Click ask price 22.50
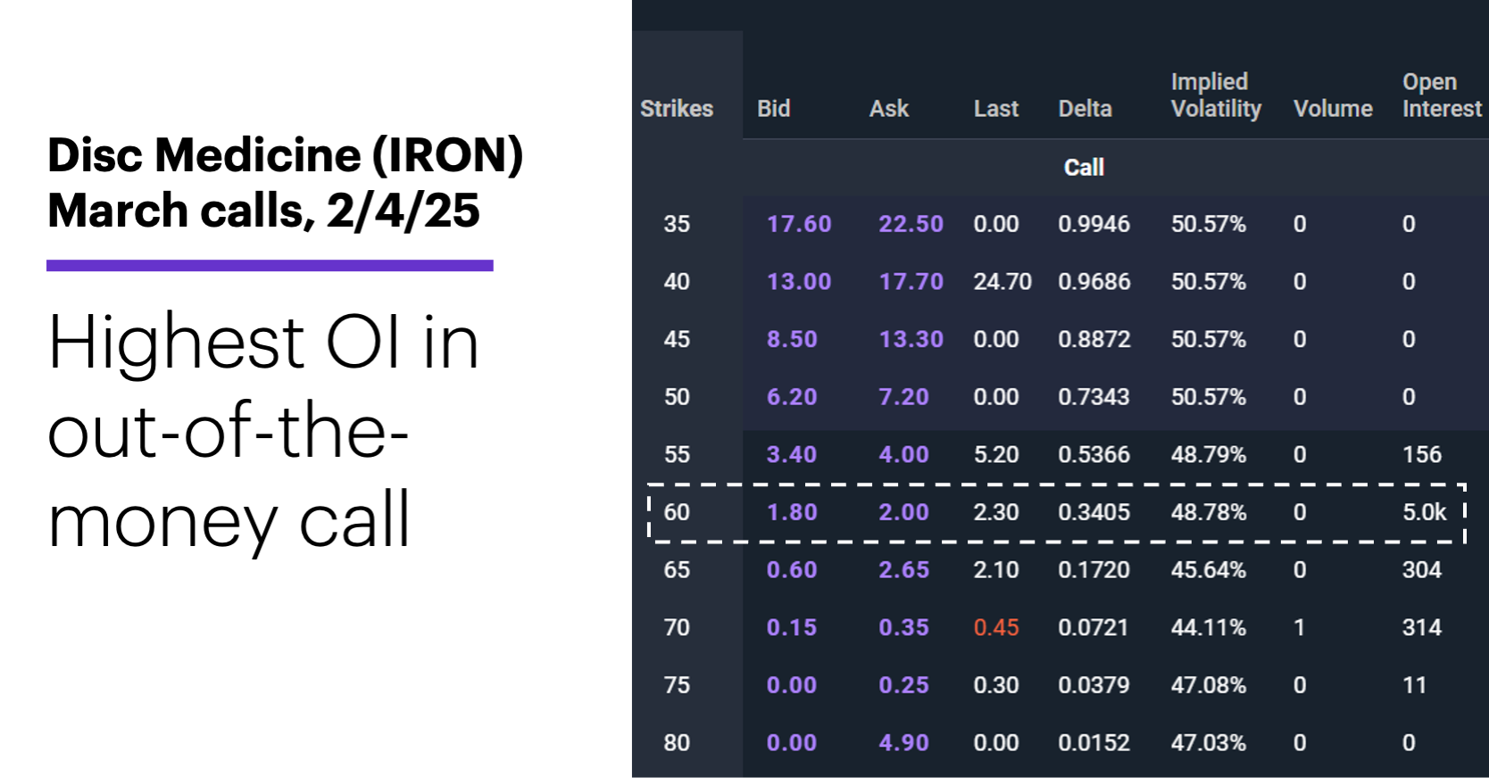 [x=911, y=224]
